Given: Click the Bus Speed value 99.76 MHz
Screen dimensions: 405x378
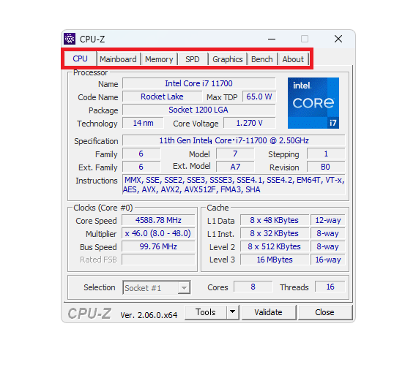Looking at the screenshot, I should tap(158, 246).
